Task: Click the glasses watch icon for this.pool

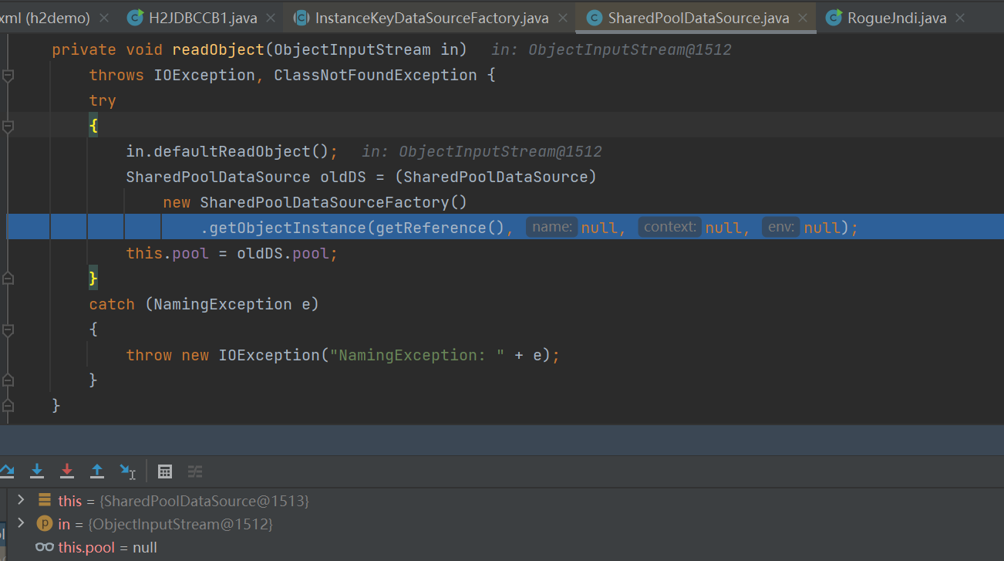Action: pyautogui.click(x=45, y=547)
